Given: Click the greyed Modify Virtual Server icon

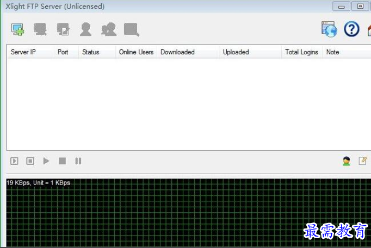Looking at the screenshot, I should click(x=63, y=29).
